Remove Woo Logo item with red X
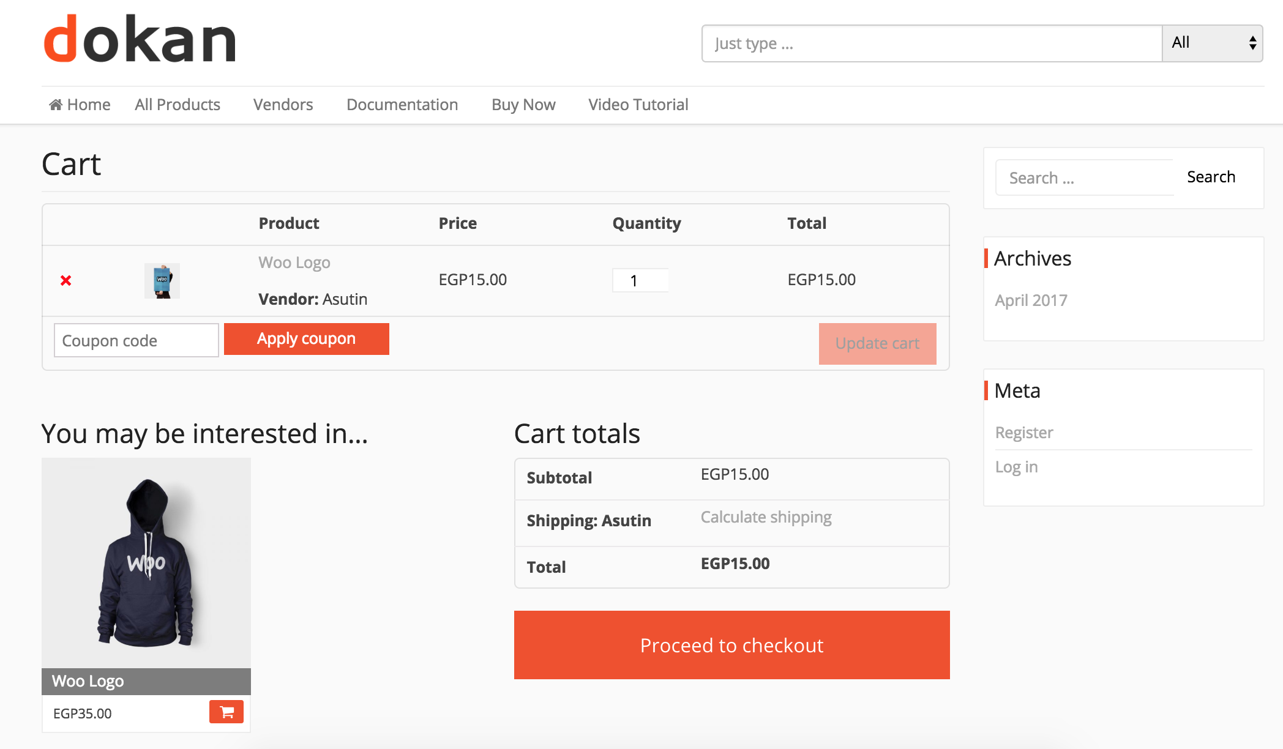1283x749 pixels. pyautogui.click(x=66, y=280)
